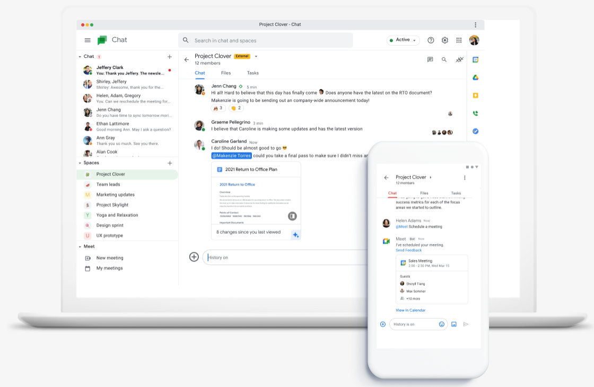This screenshot has width=594, height=387.
Task: Open the Google apps grid
Action: 459,40
